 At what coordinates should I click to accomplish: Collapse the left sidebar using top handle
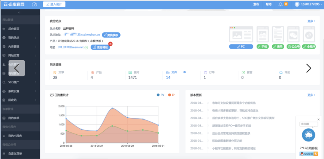[x=20, y=12]
